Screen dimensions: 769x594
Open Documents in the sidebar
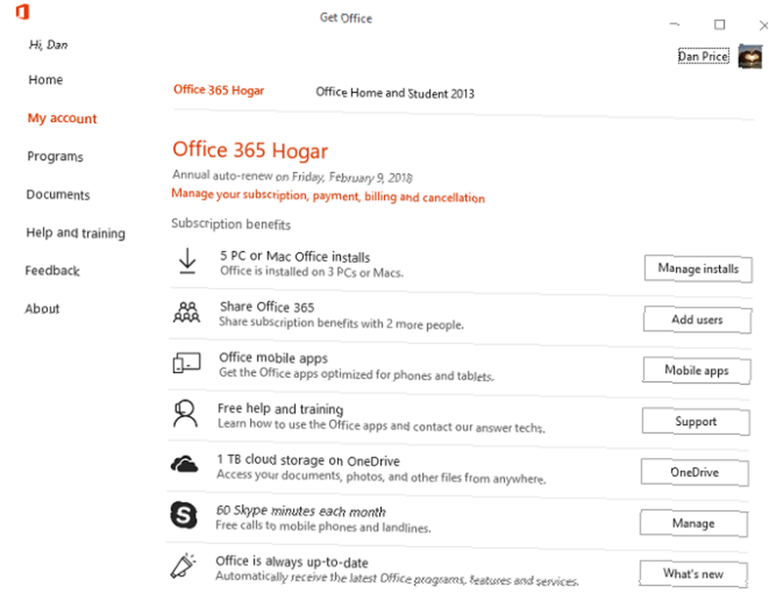click(x=58, y=194)
